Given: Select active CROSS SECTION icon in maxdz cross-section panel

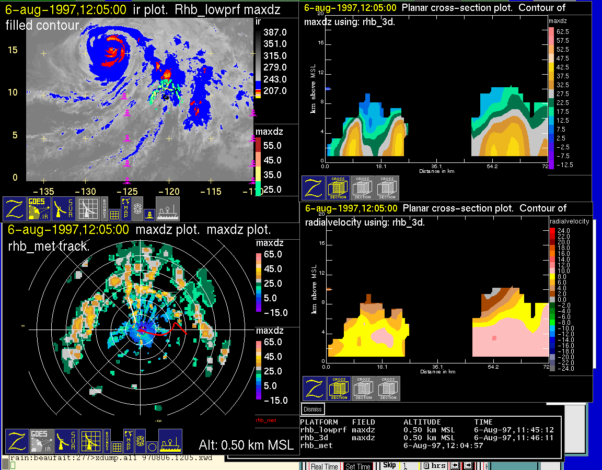Looking at the screenshot, I should point(338,187).
